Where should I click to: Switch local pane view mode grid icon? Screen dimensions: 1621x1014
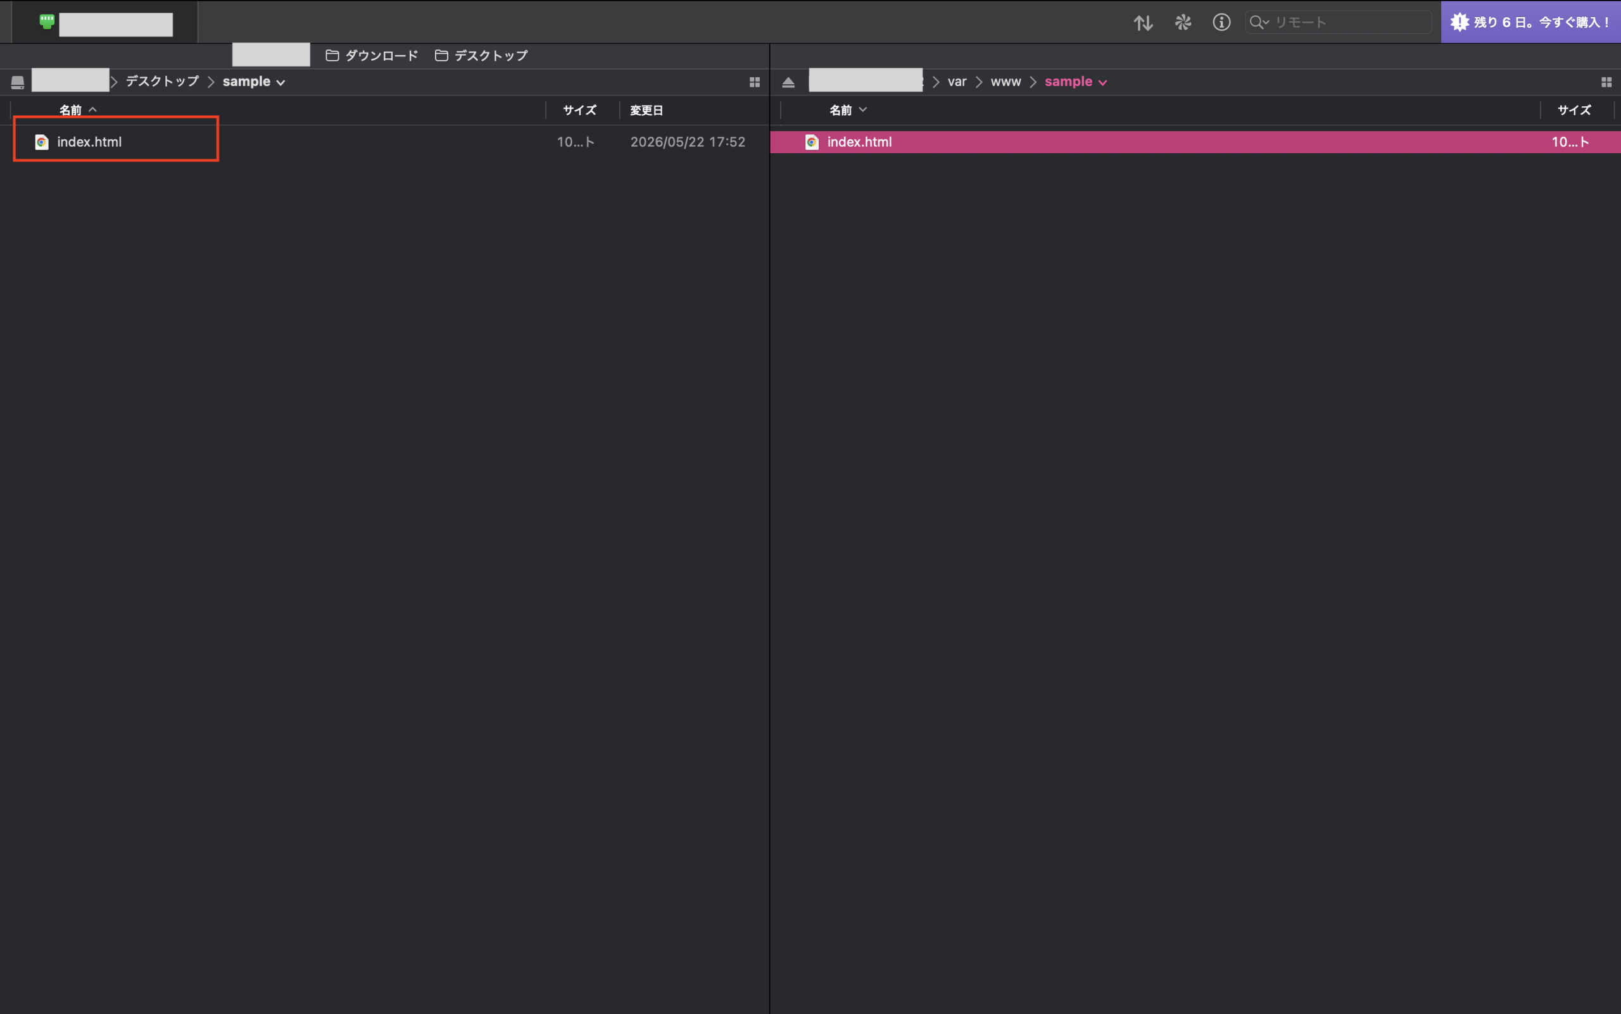pos(755,82)
